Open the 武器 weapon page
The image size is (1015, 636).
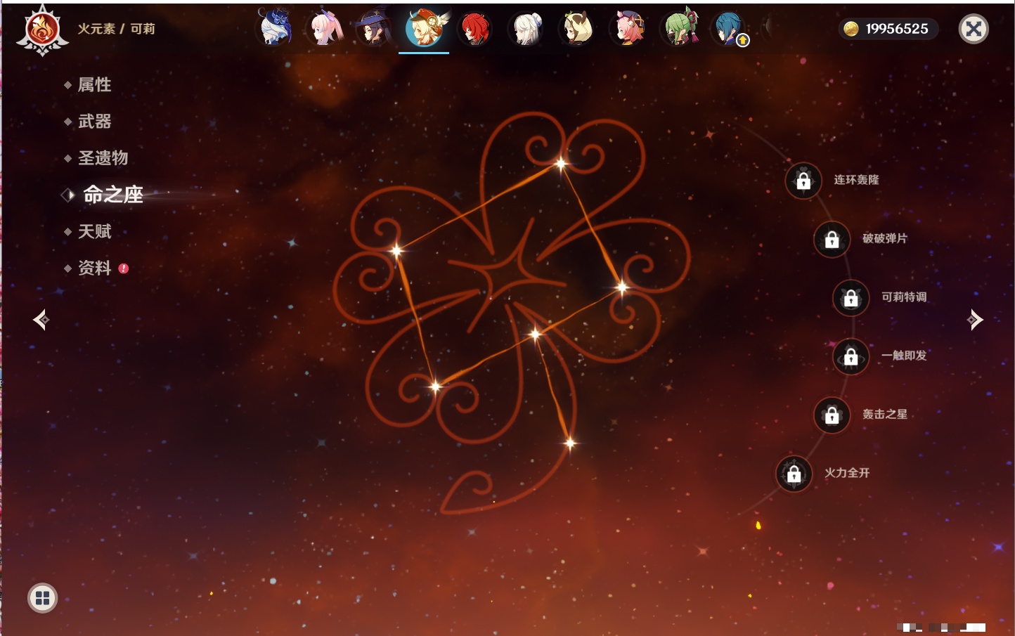pos(94,122)
